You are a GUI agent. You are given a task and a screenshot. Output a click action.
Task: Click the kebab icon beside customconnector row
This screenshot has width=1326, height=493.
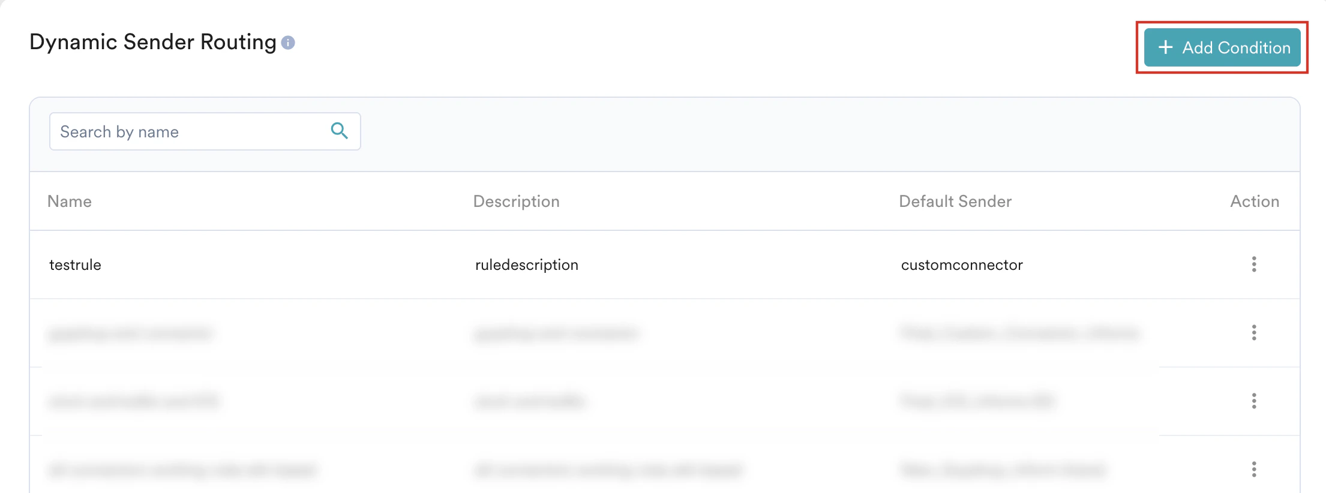coord(1255,264)
